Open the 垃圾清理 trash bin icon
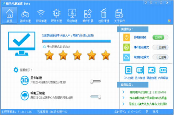Image resolution: width=174 pixels, height=115 pixels. pos(103,13)
